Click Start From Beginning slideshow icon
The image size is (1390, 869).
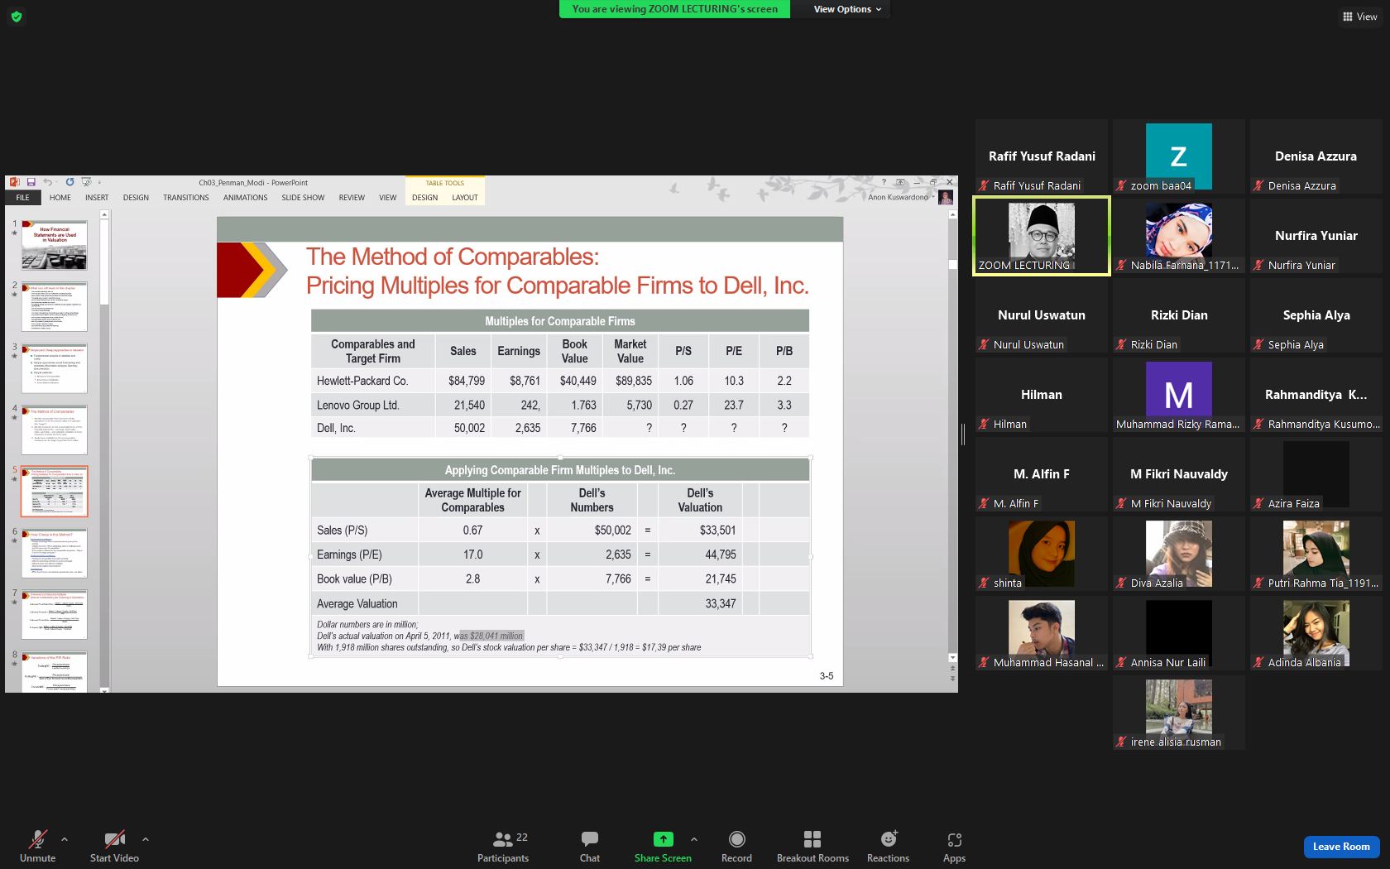click(x=85, y=182)
